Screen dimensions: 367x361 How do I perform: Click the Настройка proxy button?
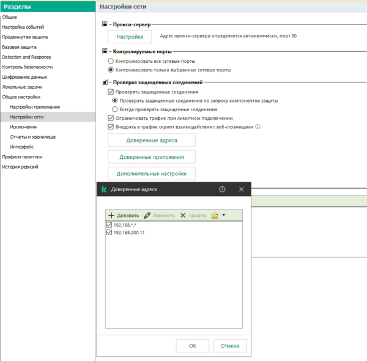pyautogui.click(x=130, y=37)
